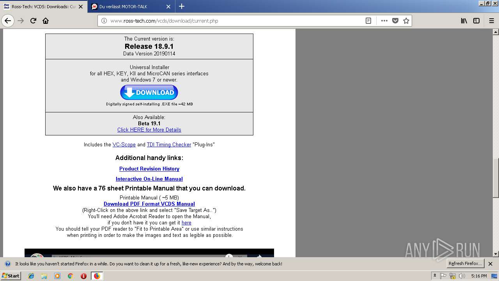Image resolution: width=499 pixels, height=281 pixels.
Task: Open Product Revision History link
Action: click(x=149, y=169)
